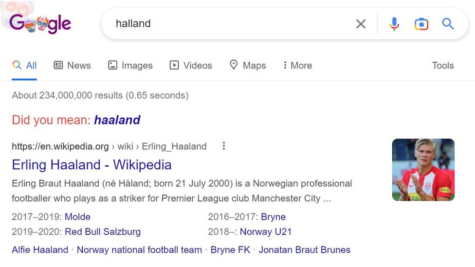Click the blue magnifying glass search button
The image size is (475, 267).
tap(448, 24)
